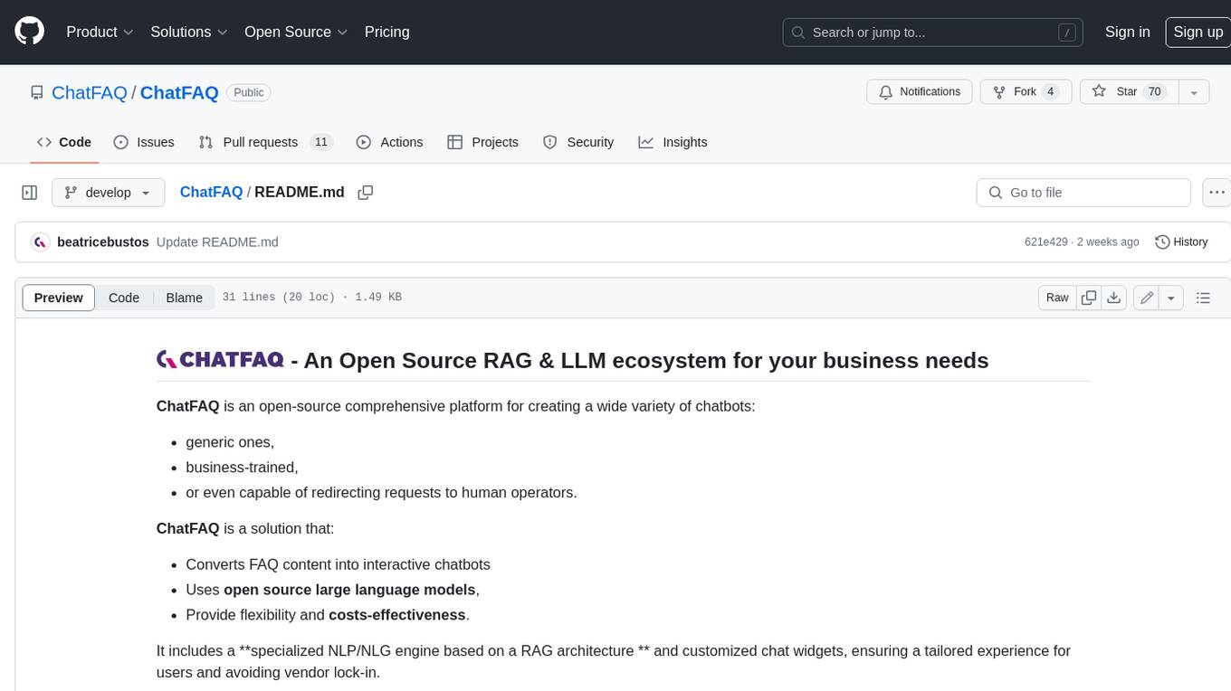Open the Pull requests tab
This screenshot has height=691, width=1231.
265,142
